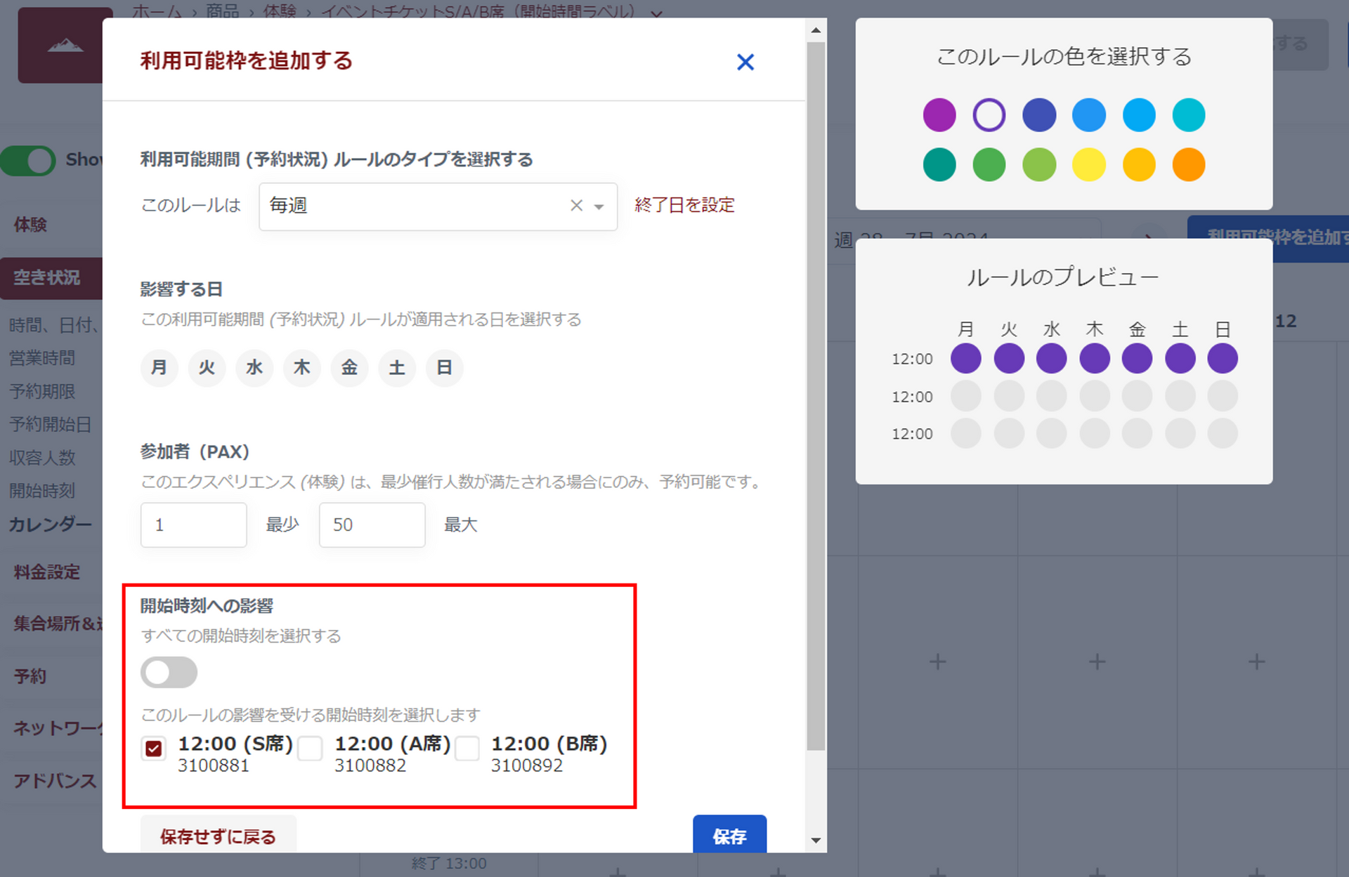Select Monday 月 day circle
The image size is (1349, 877).
point(159,367)
